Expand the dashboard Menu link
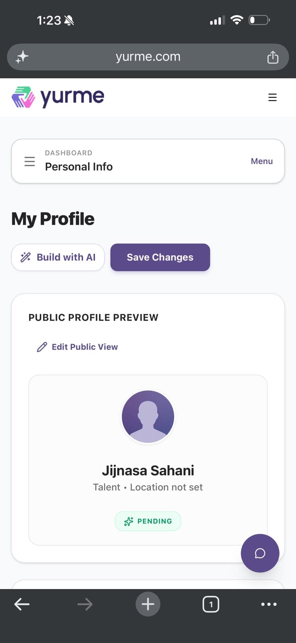This screenshot has height=643, width=296. (x=262, y=161)
